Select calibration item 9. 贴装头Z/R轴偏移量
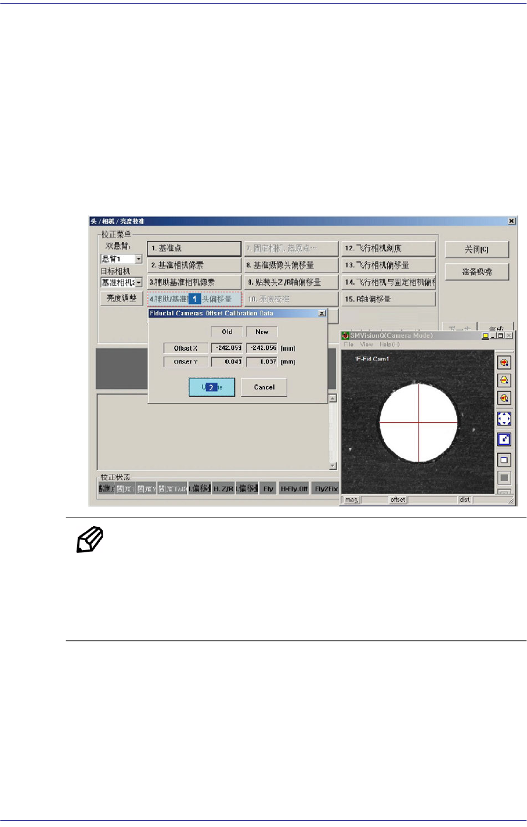Image resolution: width=527 pixels, height=827 pixels. pos(291,282)
